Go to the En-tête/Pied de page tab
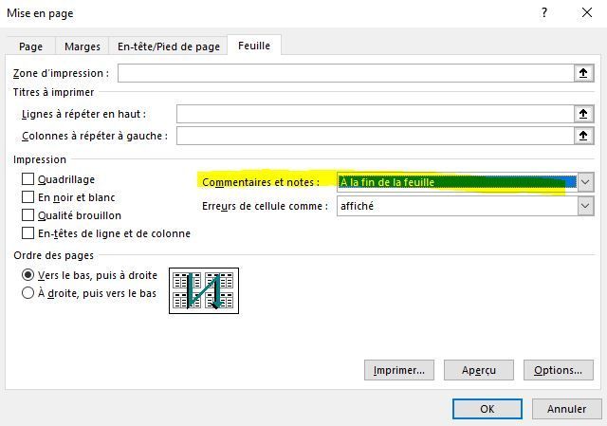This screenshot has height=426, width=607. (x=169, y=46)
